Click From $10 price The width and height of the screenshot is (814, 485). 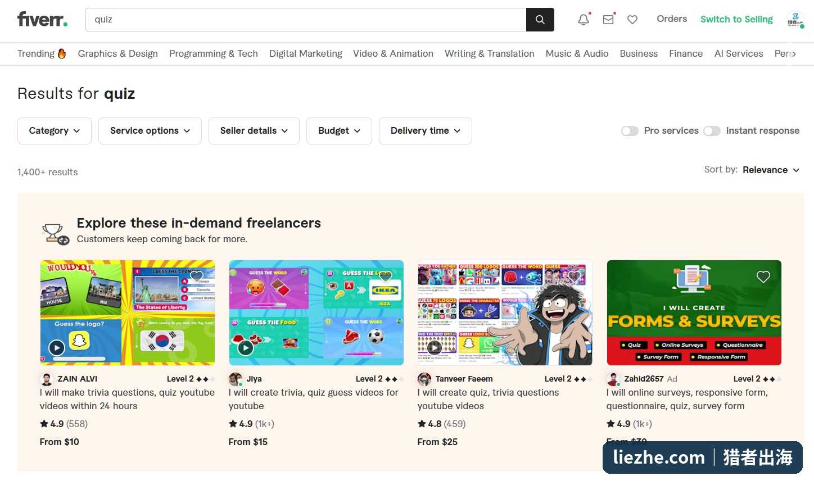(59, 442)
